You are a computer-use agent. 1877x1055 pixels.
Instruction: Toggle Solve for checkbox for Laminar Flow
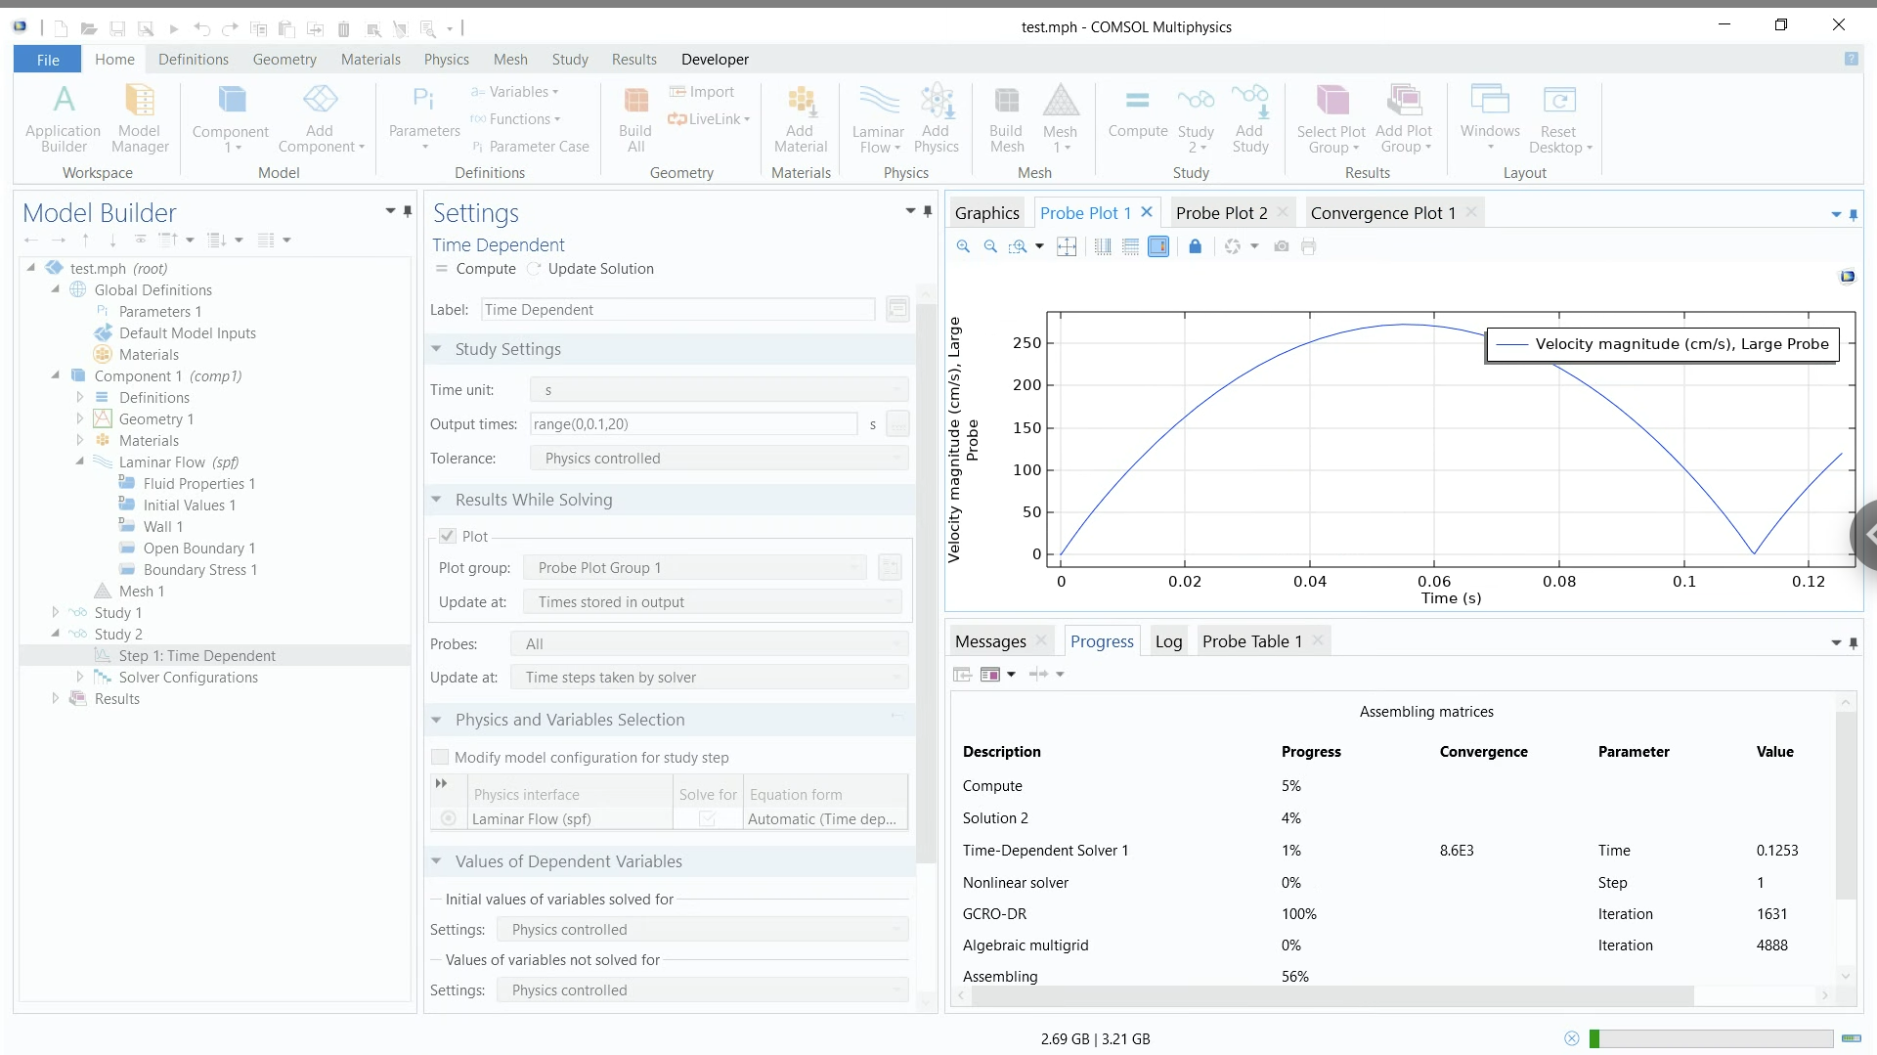pos(707,819)
